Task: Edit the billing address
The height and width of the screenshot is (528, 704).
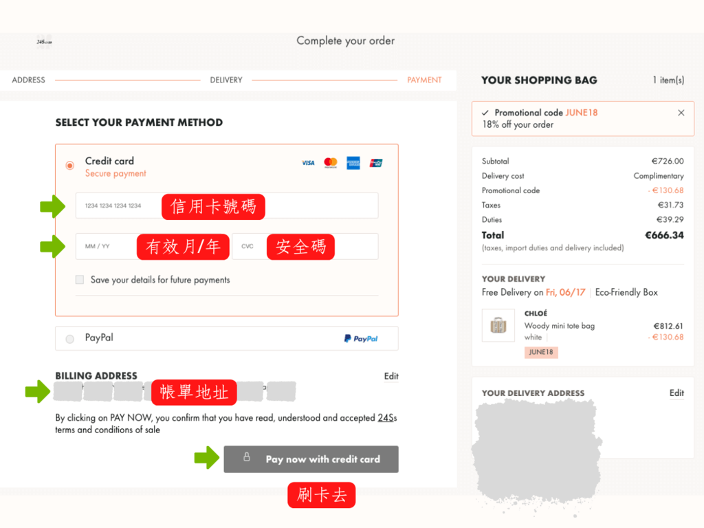Action: point(391,376)
